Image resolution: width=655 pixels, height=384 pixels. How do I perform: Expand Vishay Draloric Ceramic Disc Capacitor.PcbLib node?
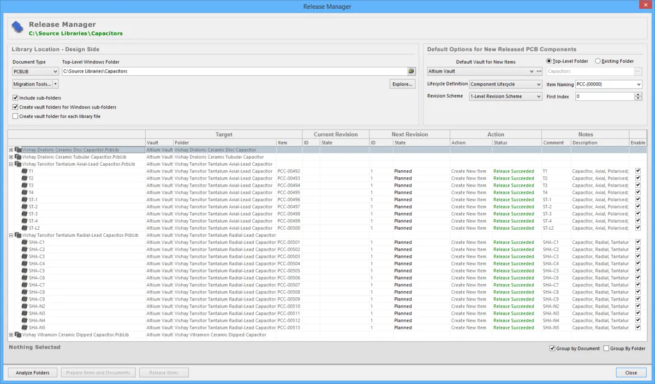[x=11, y=149]
